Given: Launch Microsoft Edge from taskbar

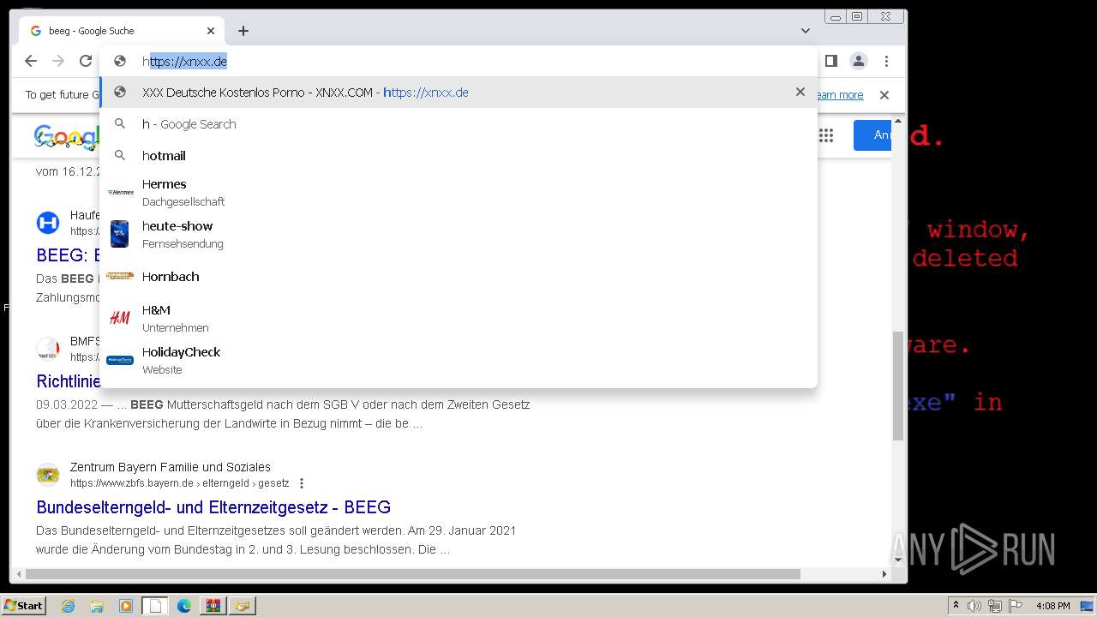Looking at the screenshot, I should (x=184, y=606).
